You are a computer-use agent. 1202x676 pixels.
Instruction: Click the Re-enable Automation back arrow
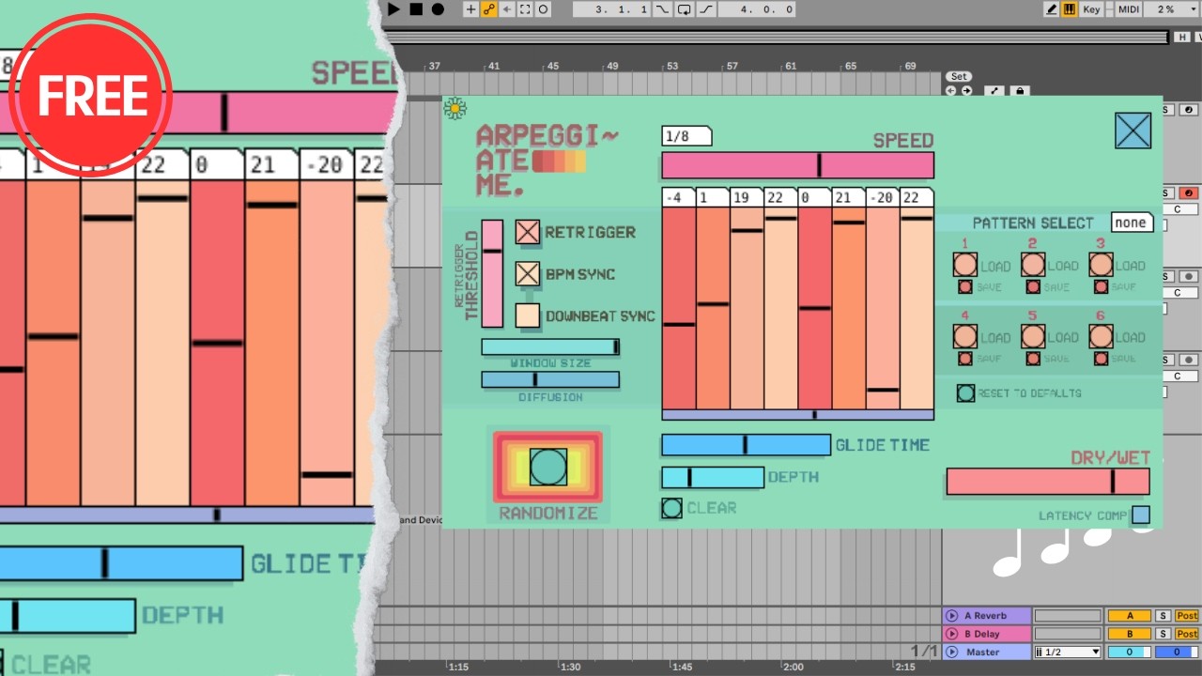(507, 9)
